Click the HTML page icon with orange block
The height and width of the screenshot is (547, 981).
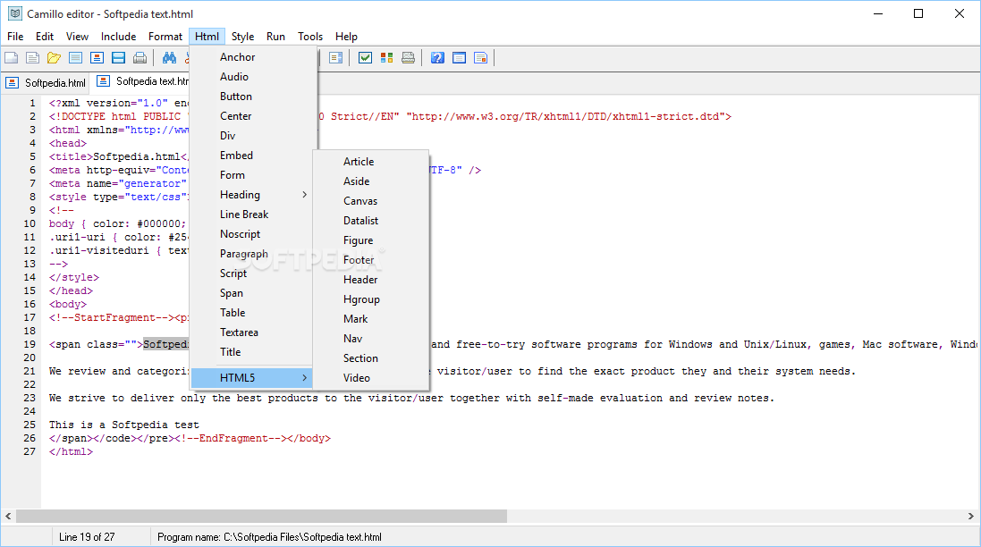(x=97, y=58)
